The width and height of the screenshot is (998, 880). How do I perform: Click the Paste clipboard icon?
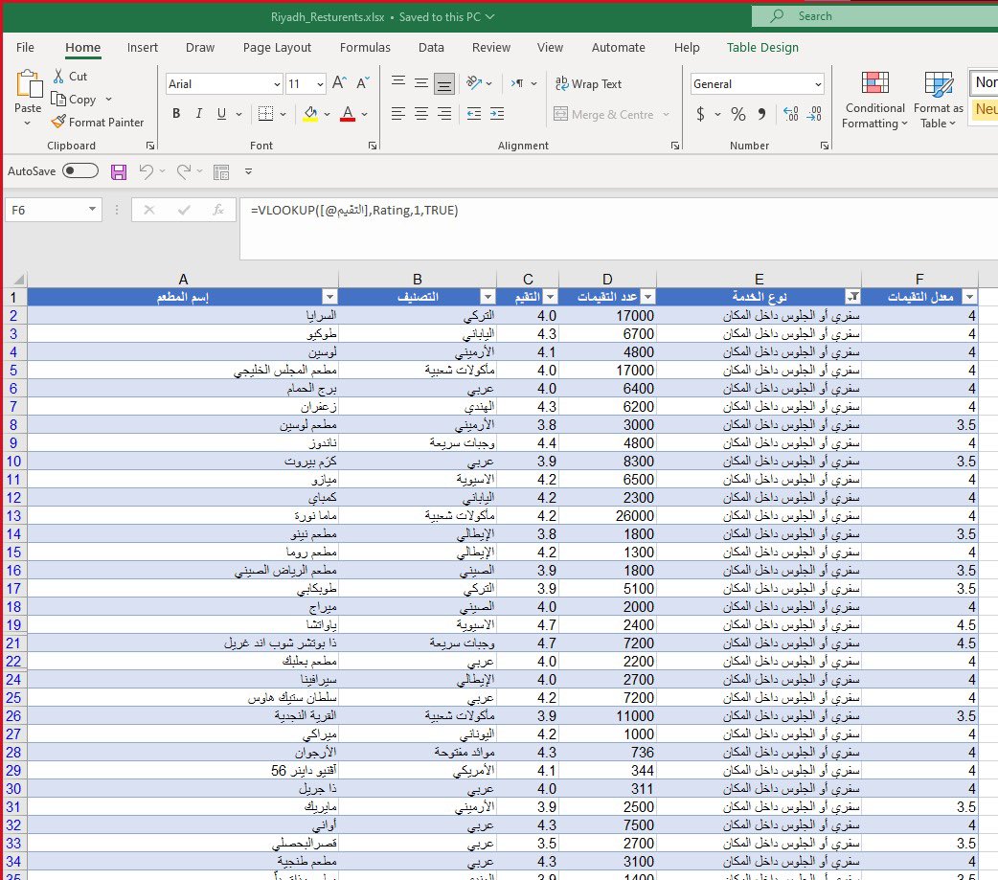coord(29,84)
